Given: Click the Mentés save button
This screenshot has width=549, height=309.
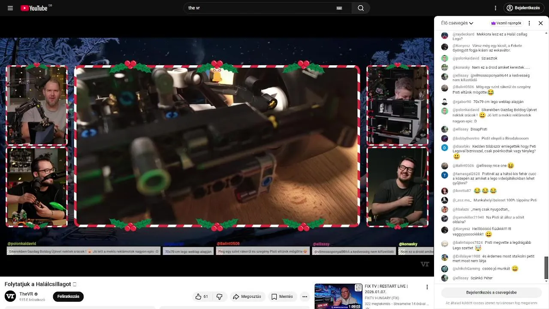Looking at the screenshot, I should [x=282, y=297].
